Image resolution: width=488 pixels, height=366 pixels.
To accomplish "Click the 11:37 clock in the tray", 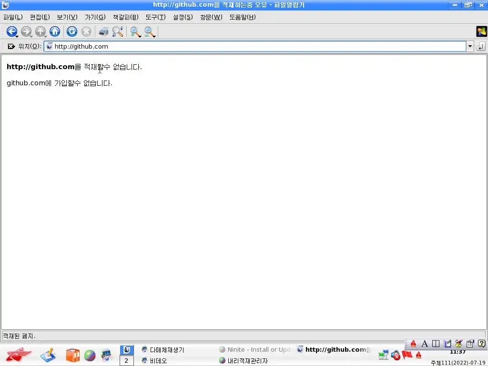I will pyautogui.click(x=457, y=352).
